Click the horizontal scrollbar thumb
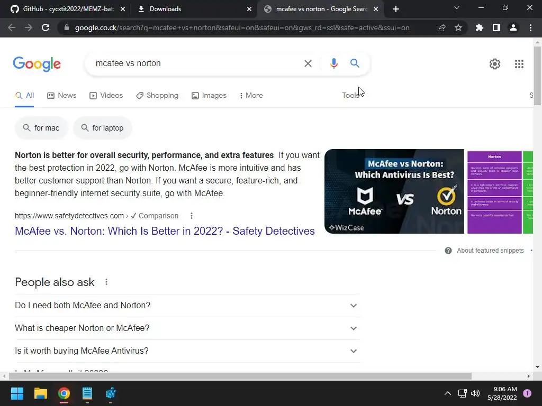This screenshot has width=542, height=406. [x=240, y=376]
